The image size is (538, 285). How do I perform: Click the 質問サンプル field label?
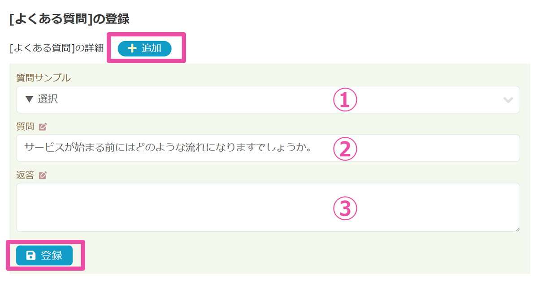click(43, 78)
